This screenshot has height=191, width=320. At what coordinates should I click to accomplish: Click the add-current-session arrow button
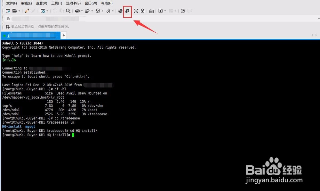tap(8, 27)
